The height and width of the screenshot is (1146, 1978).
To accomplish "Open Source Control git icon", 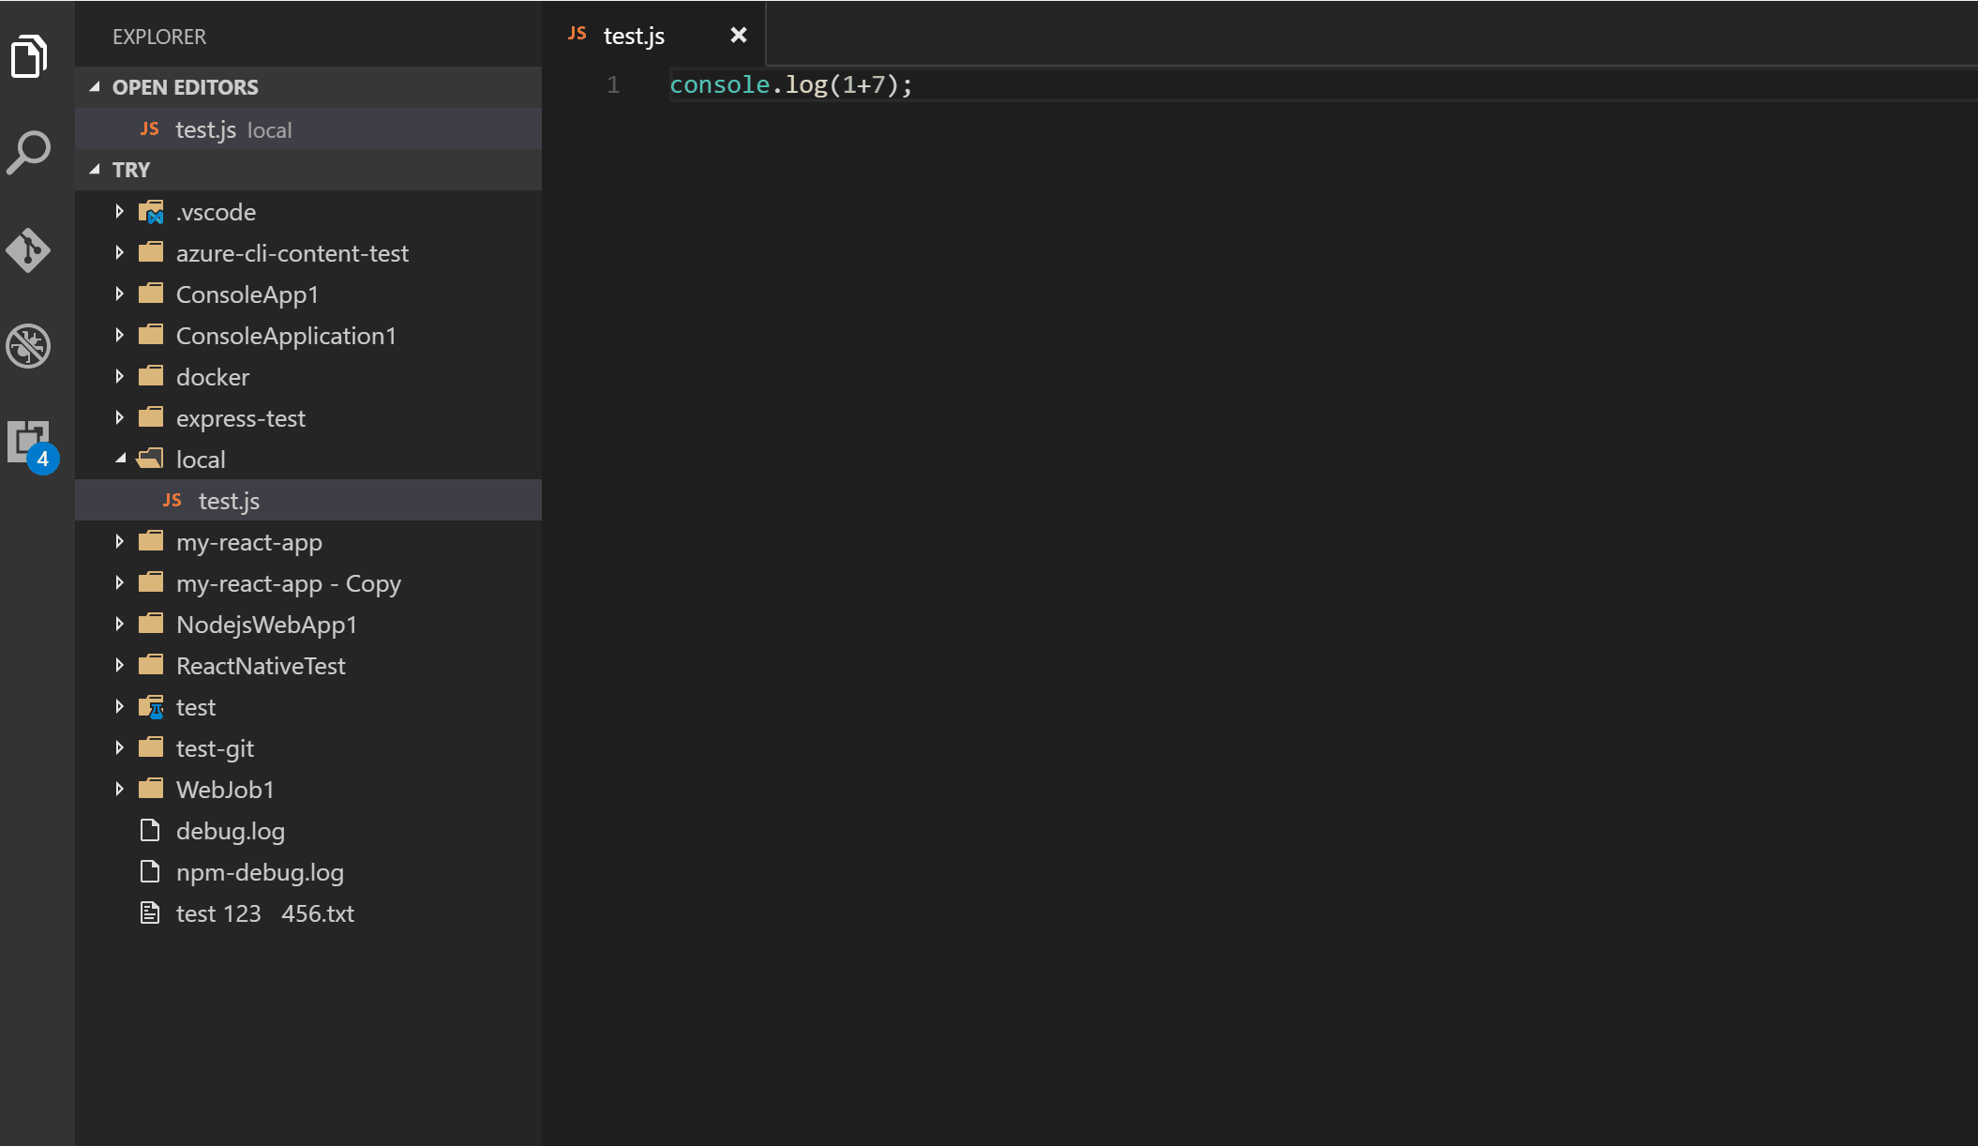I will click(29, 250).
